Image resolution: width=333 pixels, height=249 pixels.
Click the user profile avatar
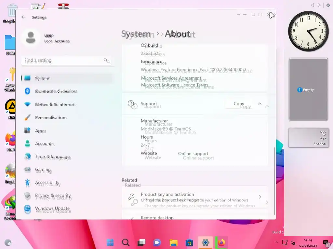pos(31,38)
